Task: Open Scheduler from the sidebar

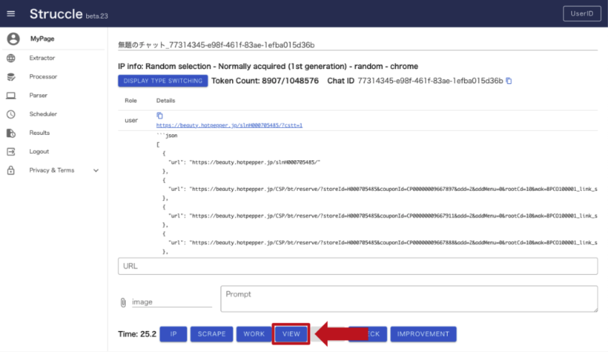Action: 43,114
